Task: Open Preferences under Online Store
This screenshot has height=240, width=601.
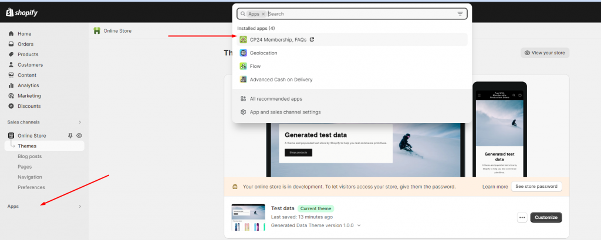Action: coord(31,187)
